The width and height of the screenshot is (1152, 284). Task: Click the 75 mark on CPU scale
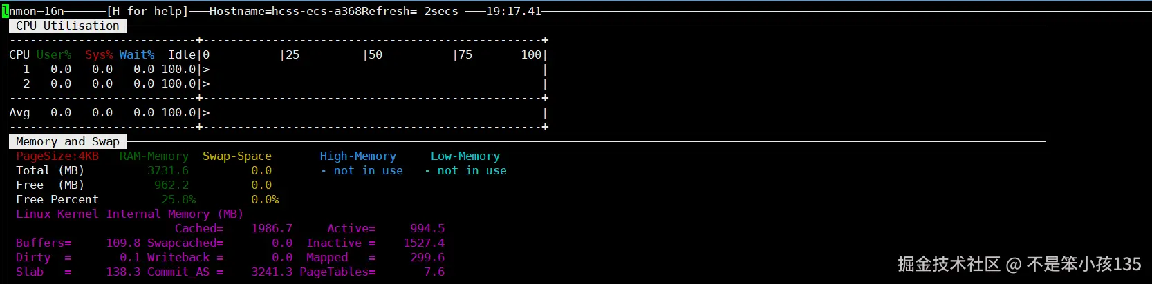point(465,54)
